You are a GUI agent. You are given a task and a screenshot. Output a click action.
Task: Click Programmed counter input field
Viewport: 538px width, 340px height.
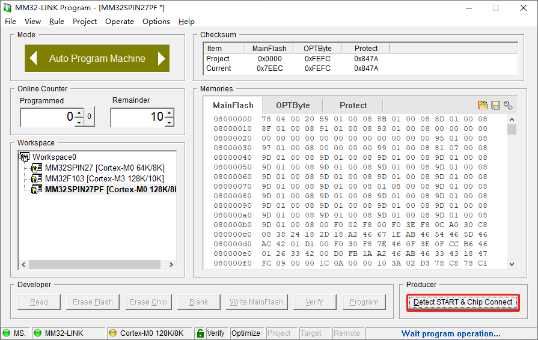(47, 117)
